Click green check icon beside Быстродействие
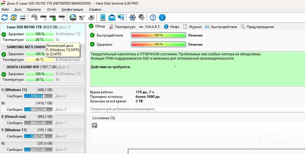Viewport: 305px width, 154px height. pyautogui.click(x=92, y=35)
